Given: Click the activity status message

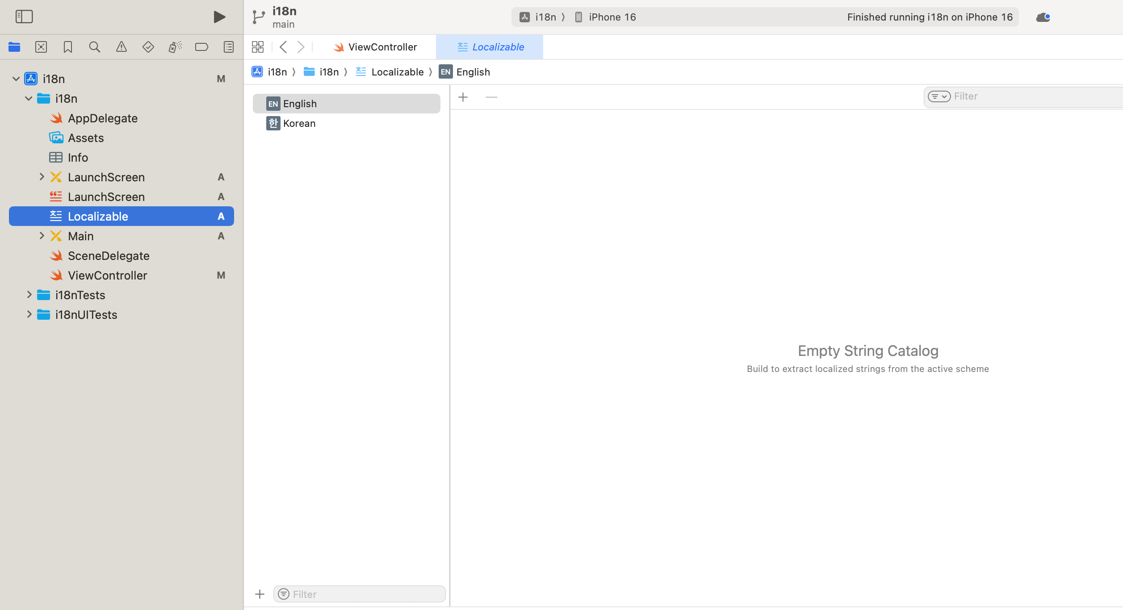Looking at the screenshot, I should (930, 17).
